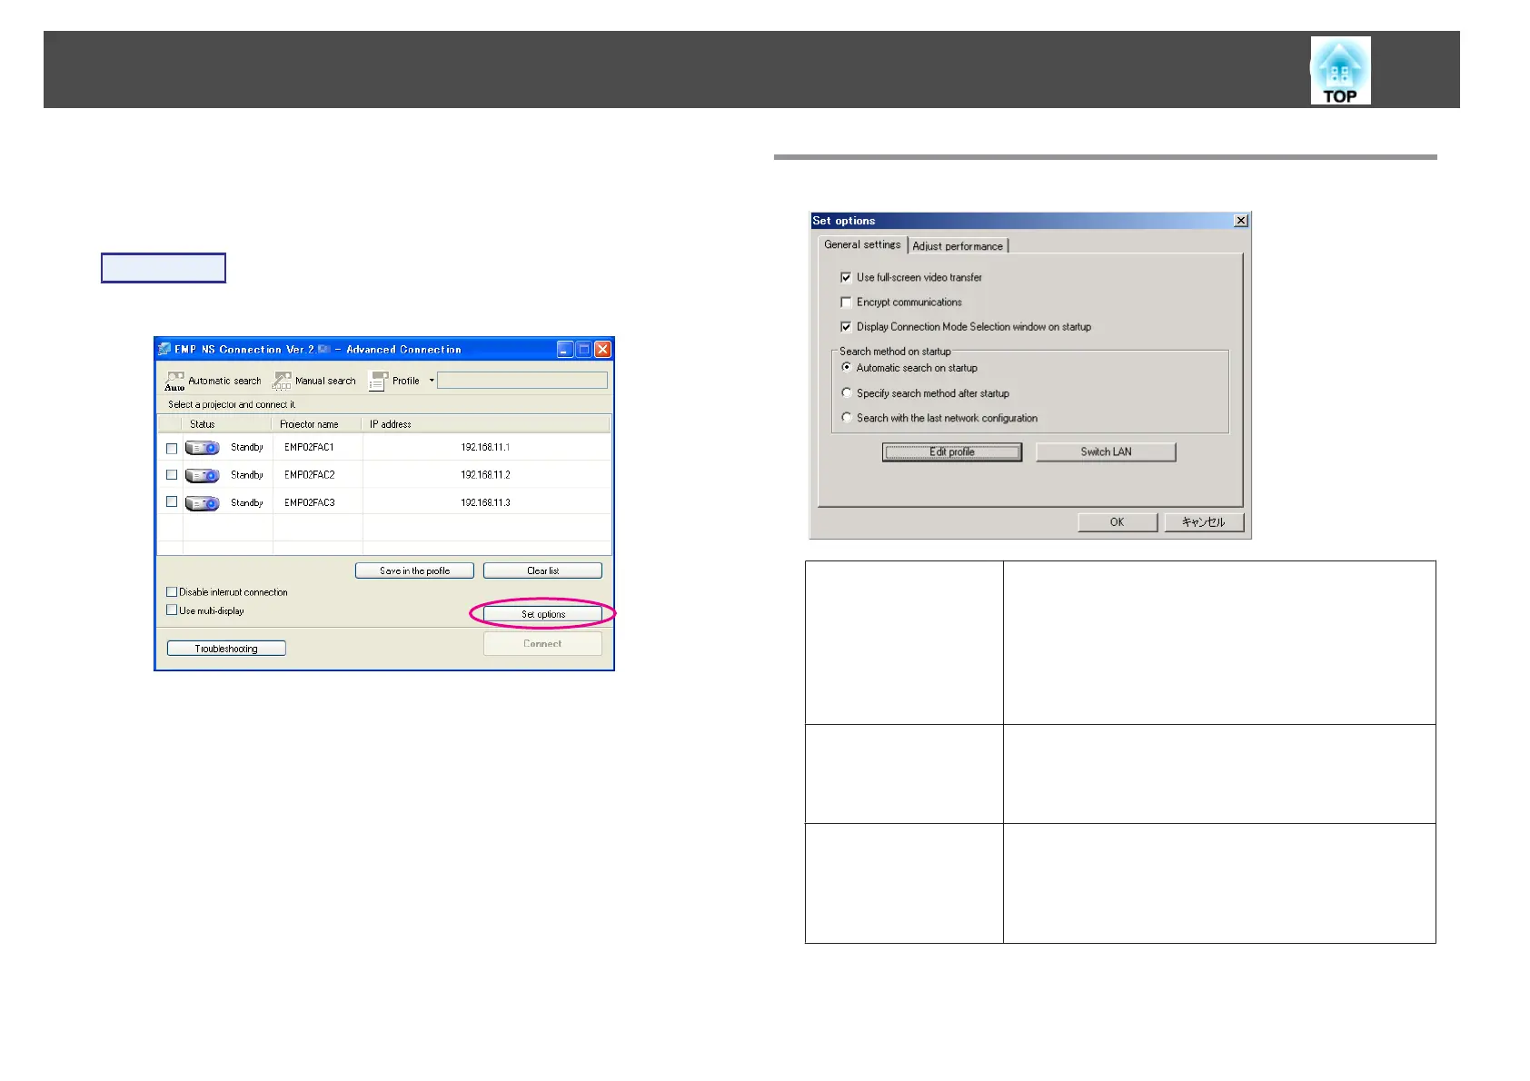
Task: Click the Clear list button
Action: click(x=542, y=570)
